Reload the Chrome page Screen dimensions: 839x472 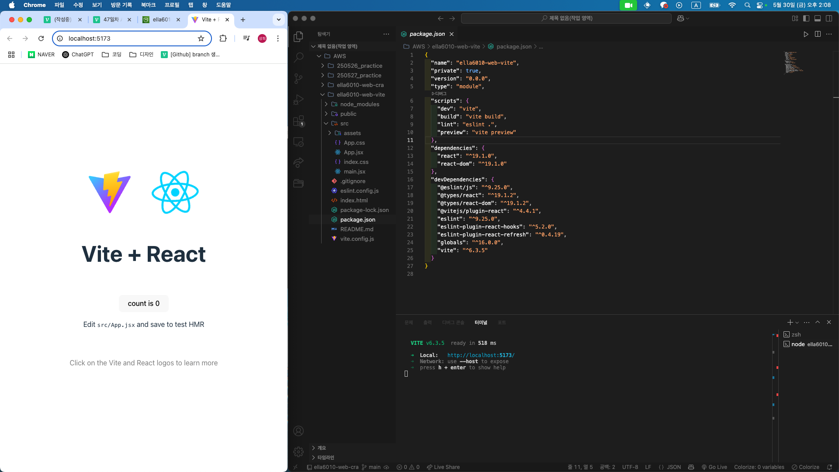click(41, 38)
